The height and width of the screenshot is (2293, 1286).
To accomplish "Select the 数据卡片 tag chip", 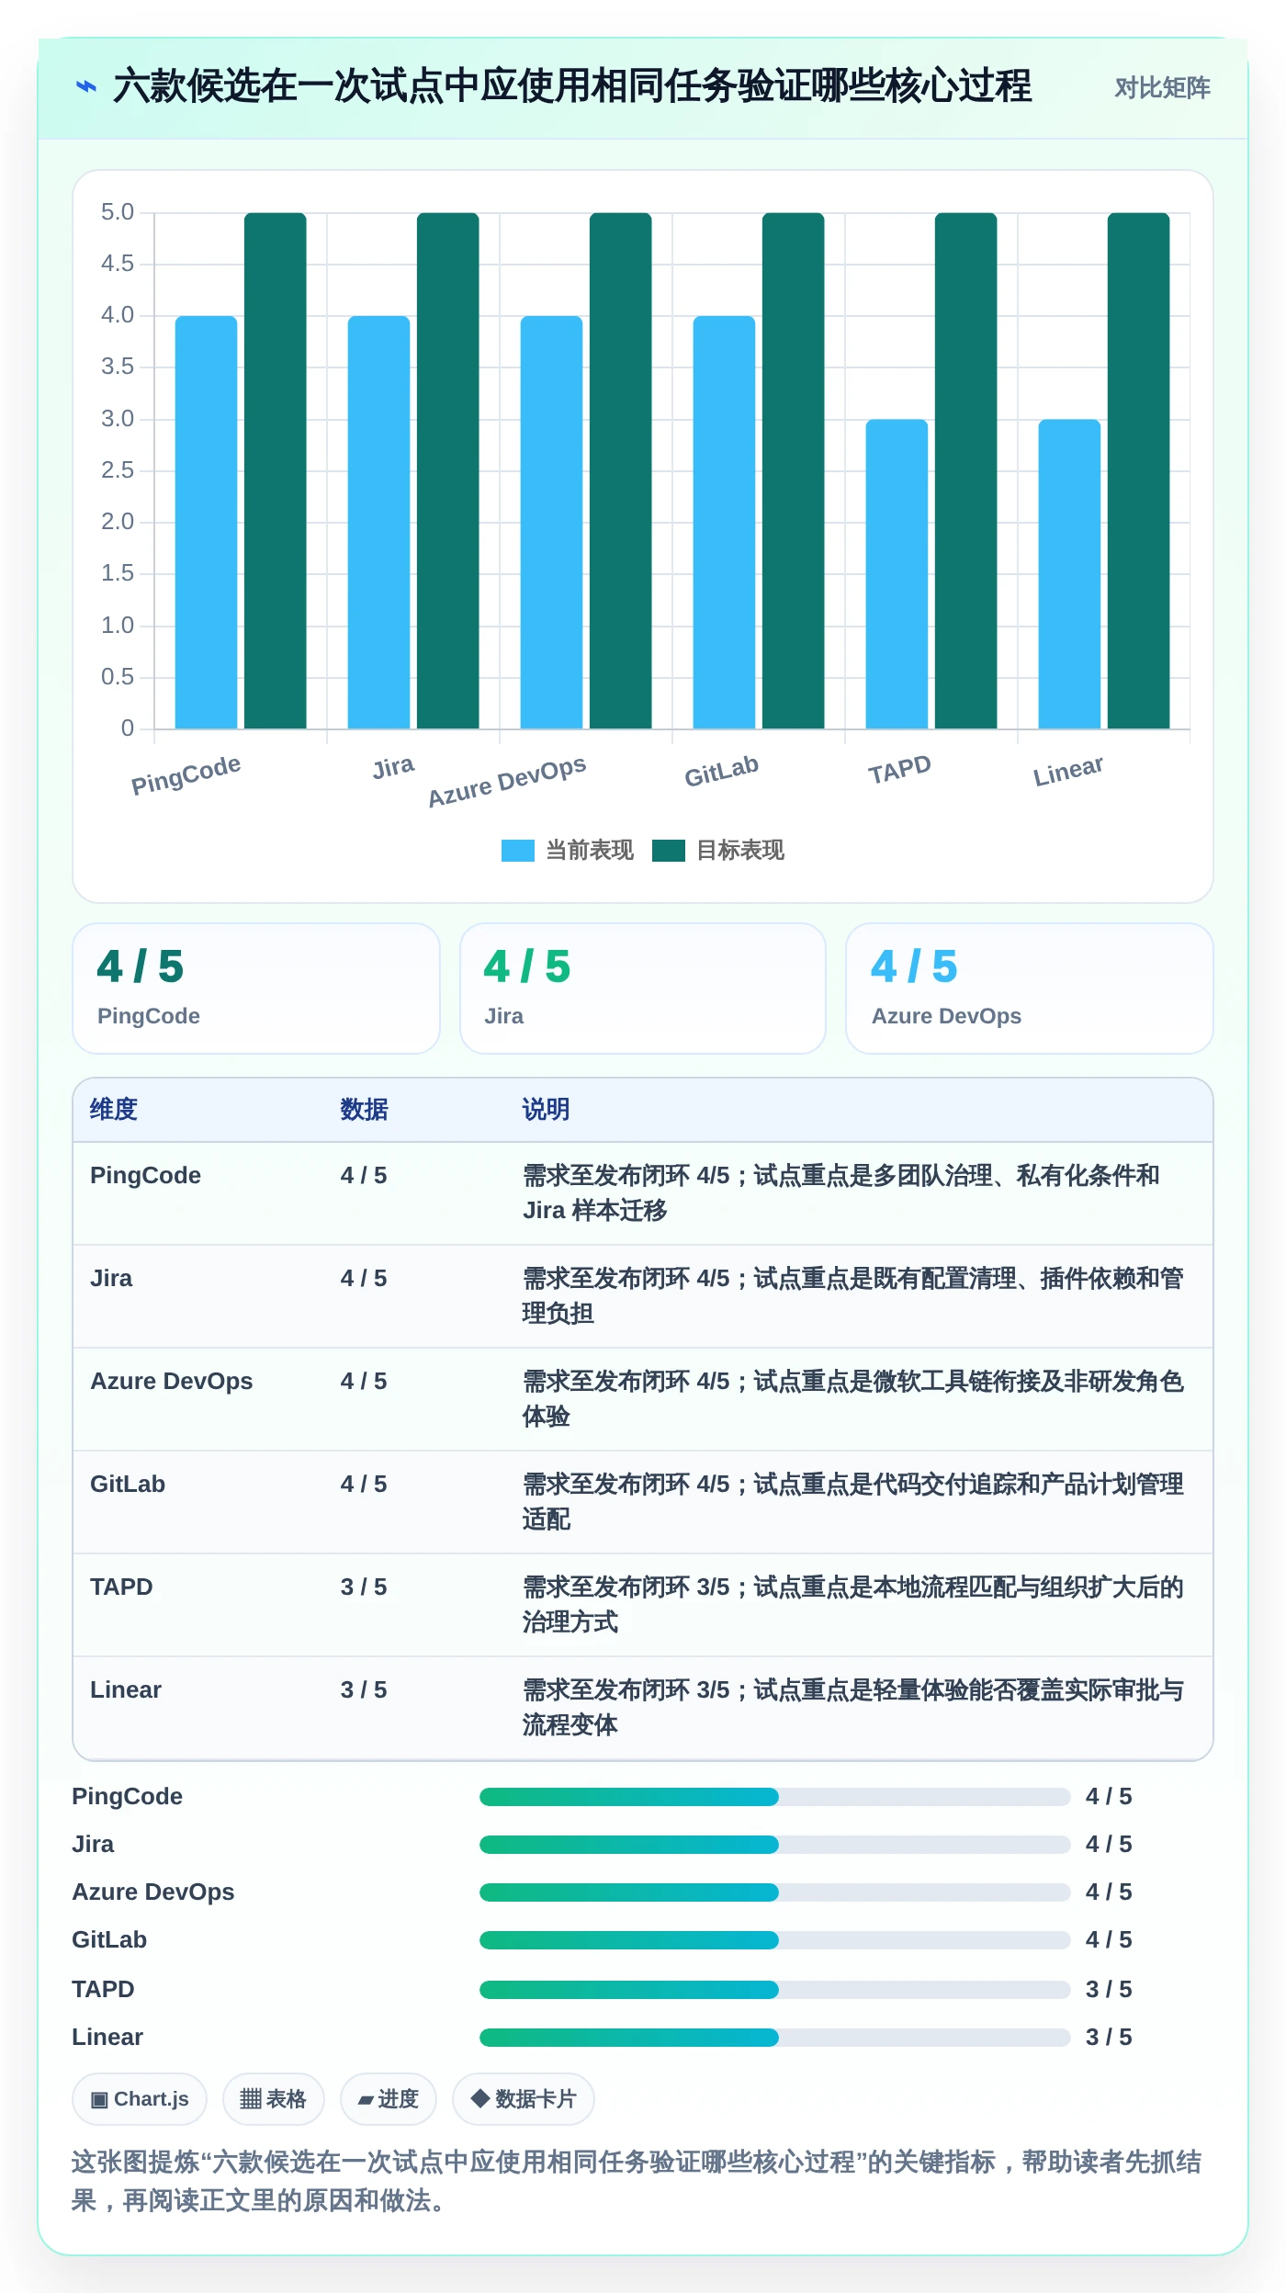I will tap(524, 2099).
